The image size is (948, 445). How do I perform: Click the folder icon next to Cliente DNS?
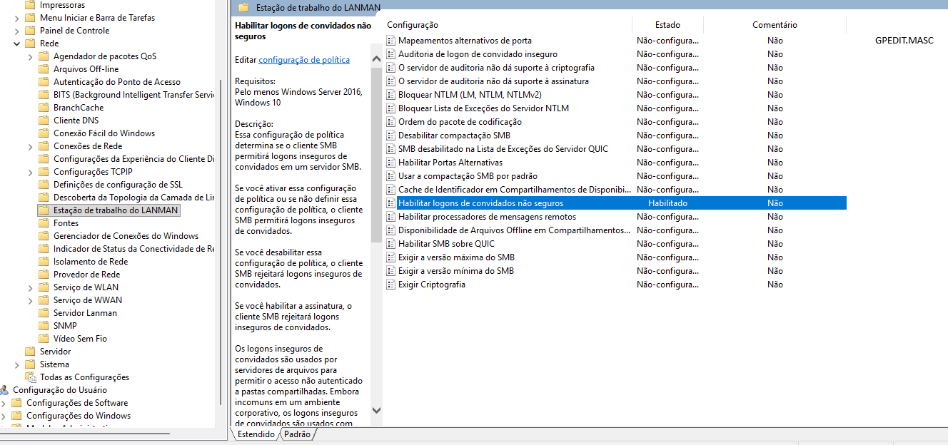(x=44, y=121)
